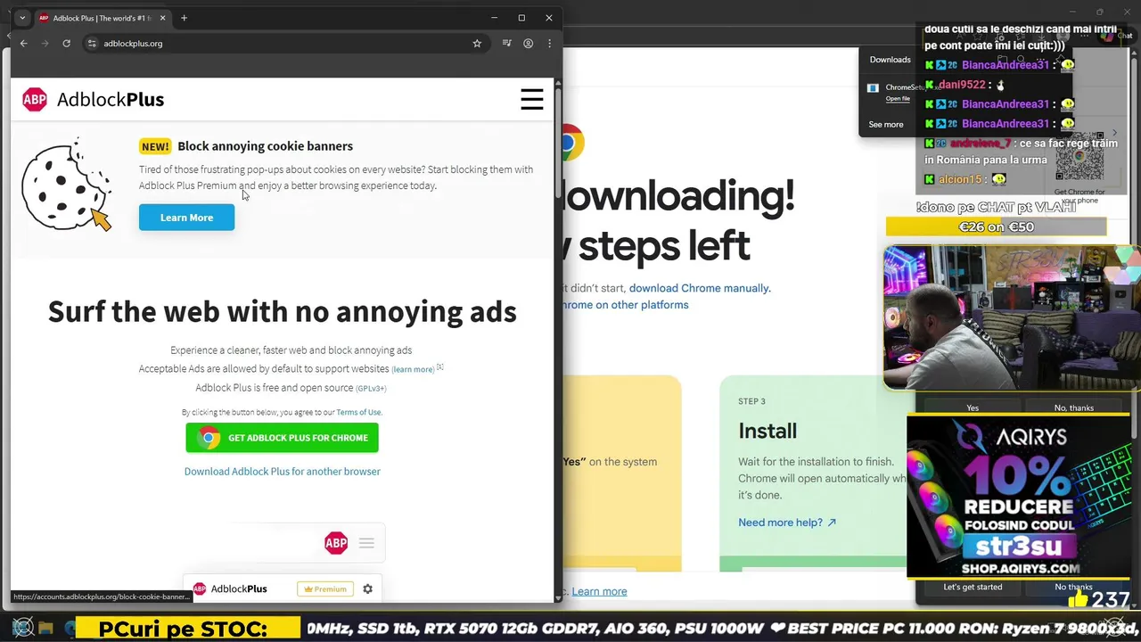
Task: Open the Adblock Plus hamburger menu
Action: click(x=532, y=99)
